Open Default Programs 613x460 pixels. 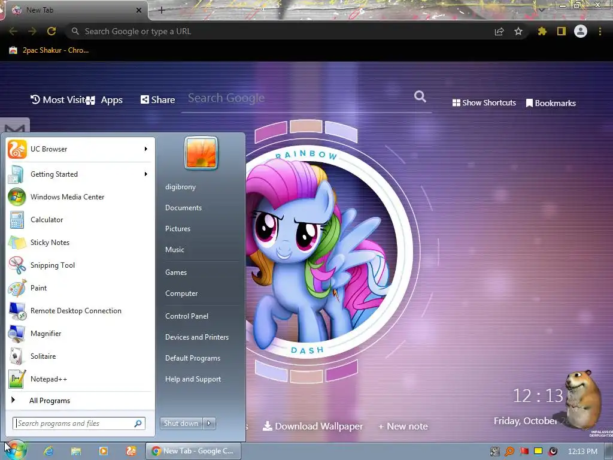point(192,358)
